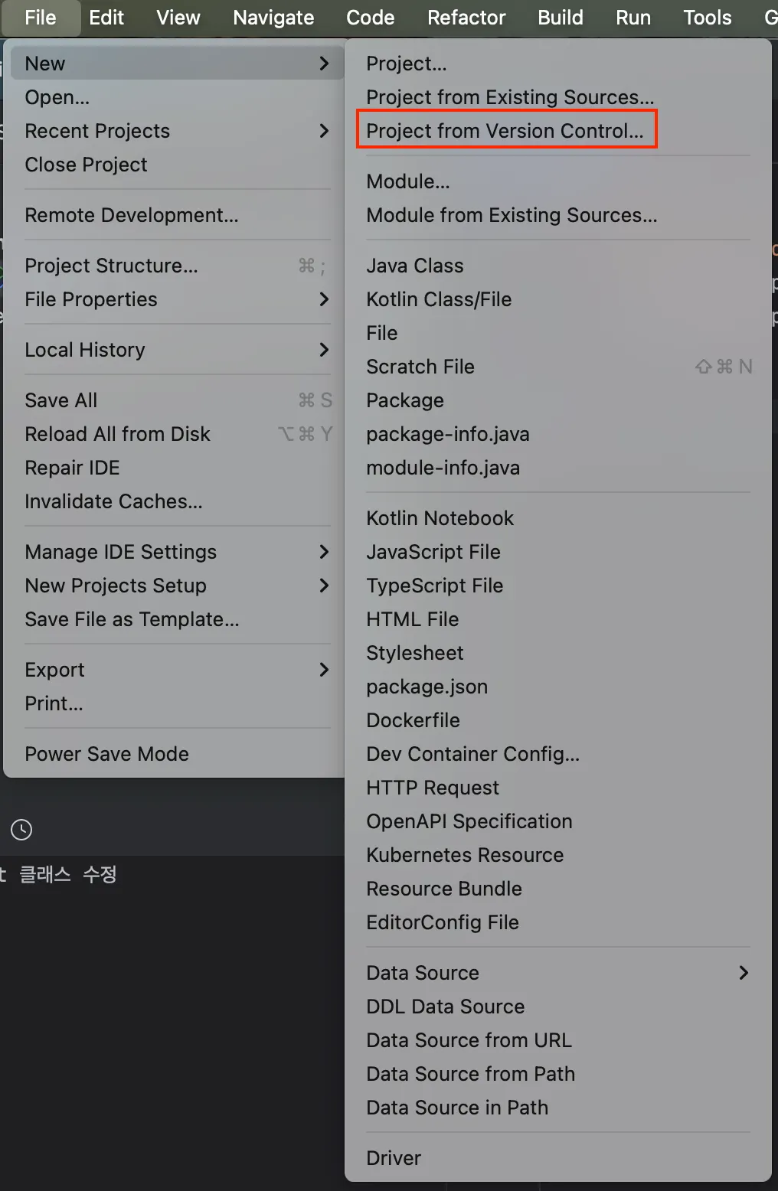
Task: Open the Navigate menu
Action: (273, 18)
